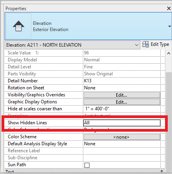Image resolution: width=172 pixels, height=174 pixels.
Task: Select the Rotation on Sheet label
Action: (26, 88)
